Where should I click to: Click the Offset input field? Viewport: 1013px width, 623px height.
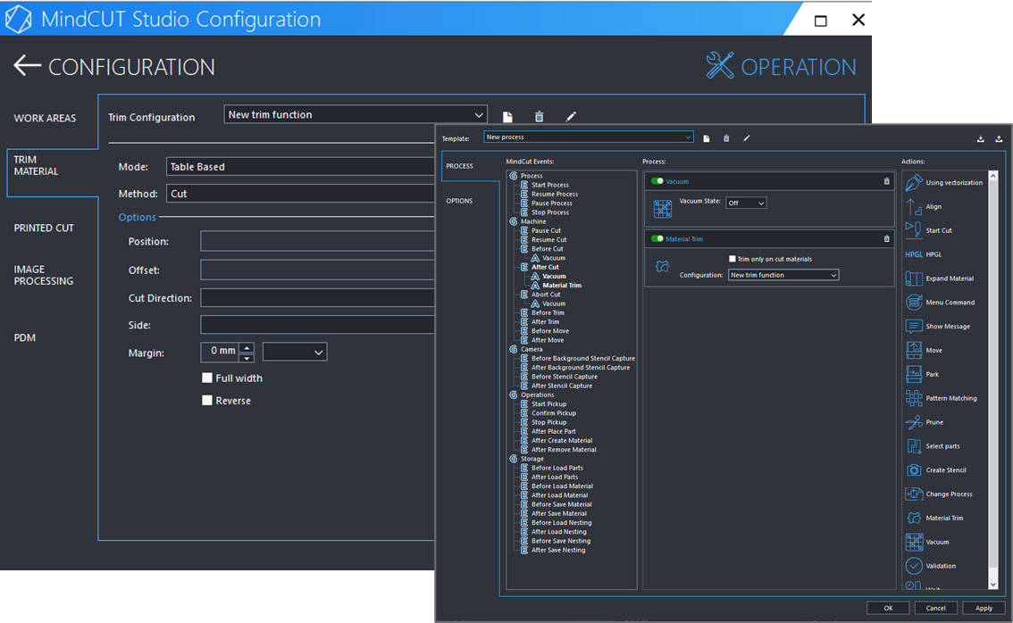[x=317, y=270]
